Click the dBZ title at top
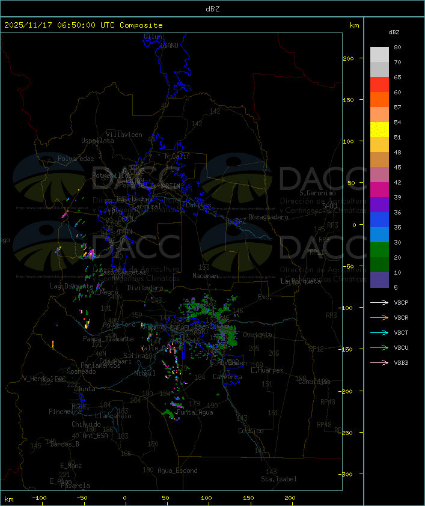Screen dimensions: 425x506 [213, 8]
